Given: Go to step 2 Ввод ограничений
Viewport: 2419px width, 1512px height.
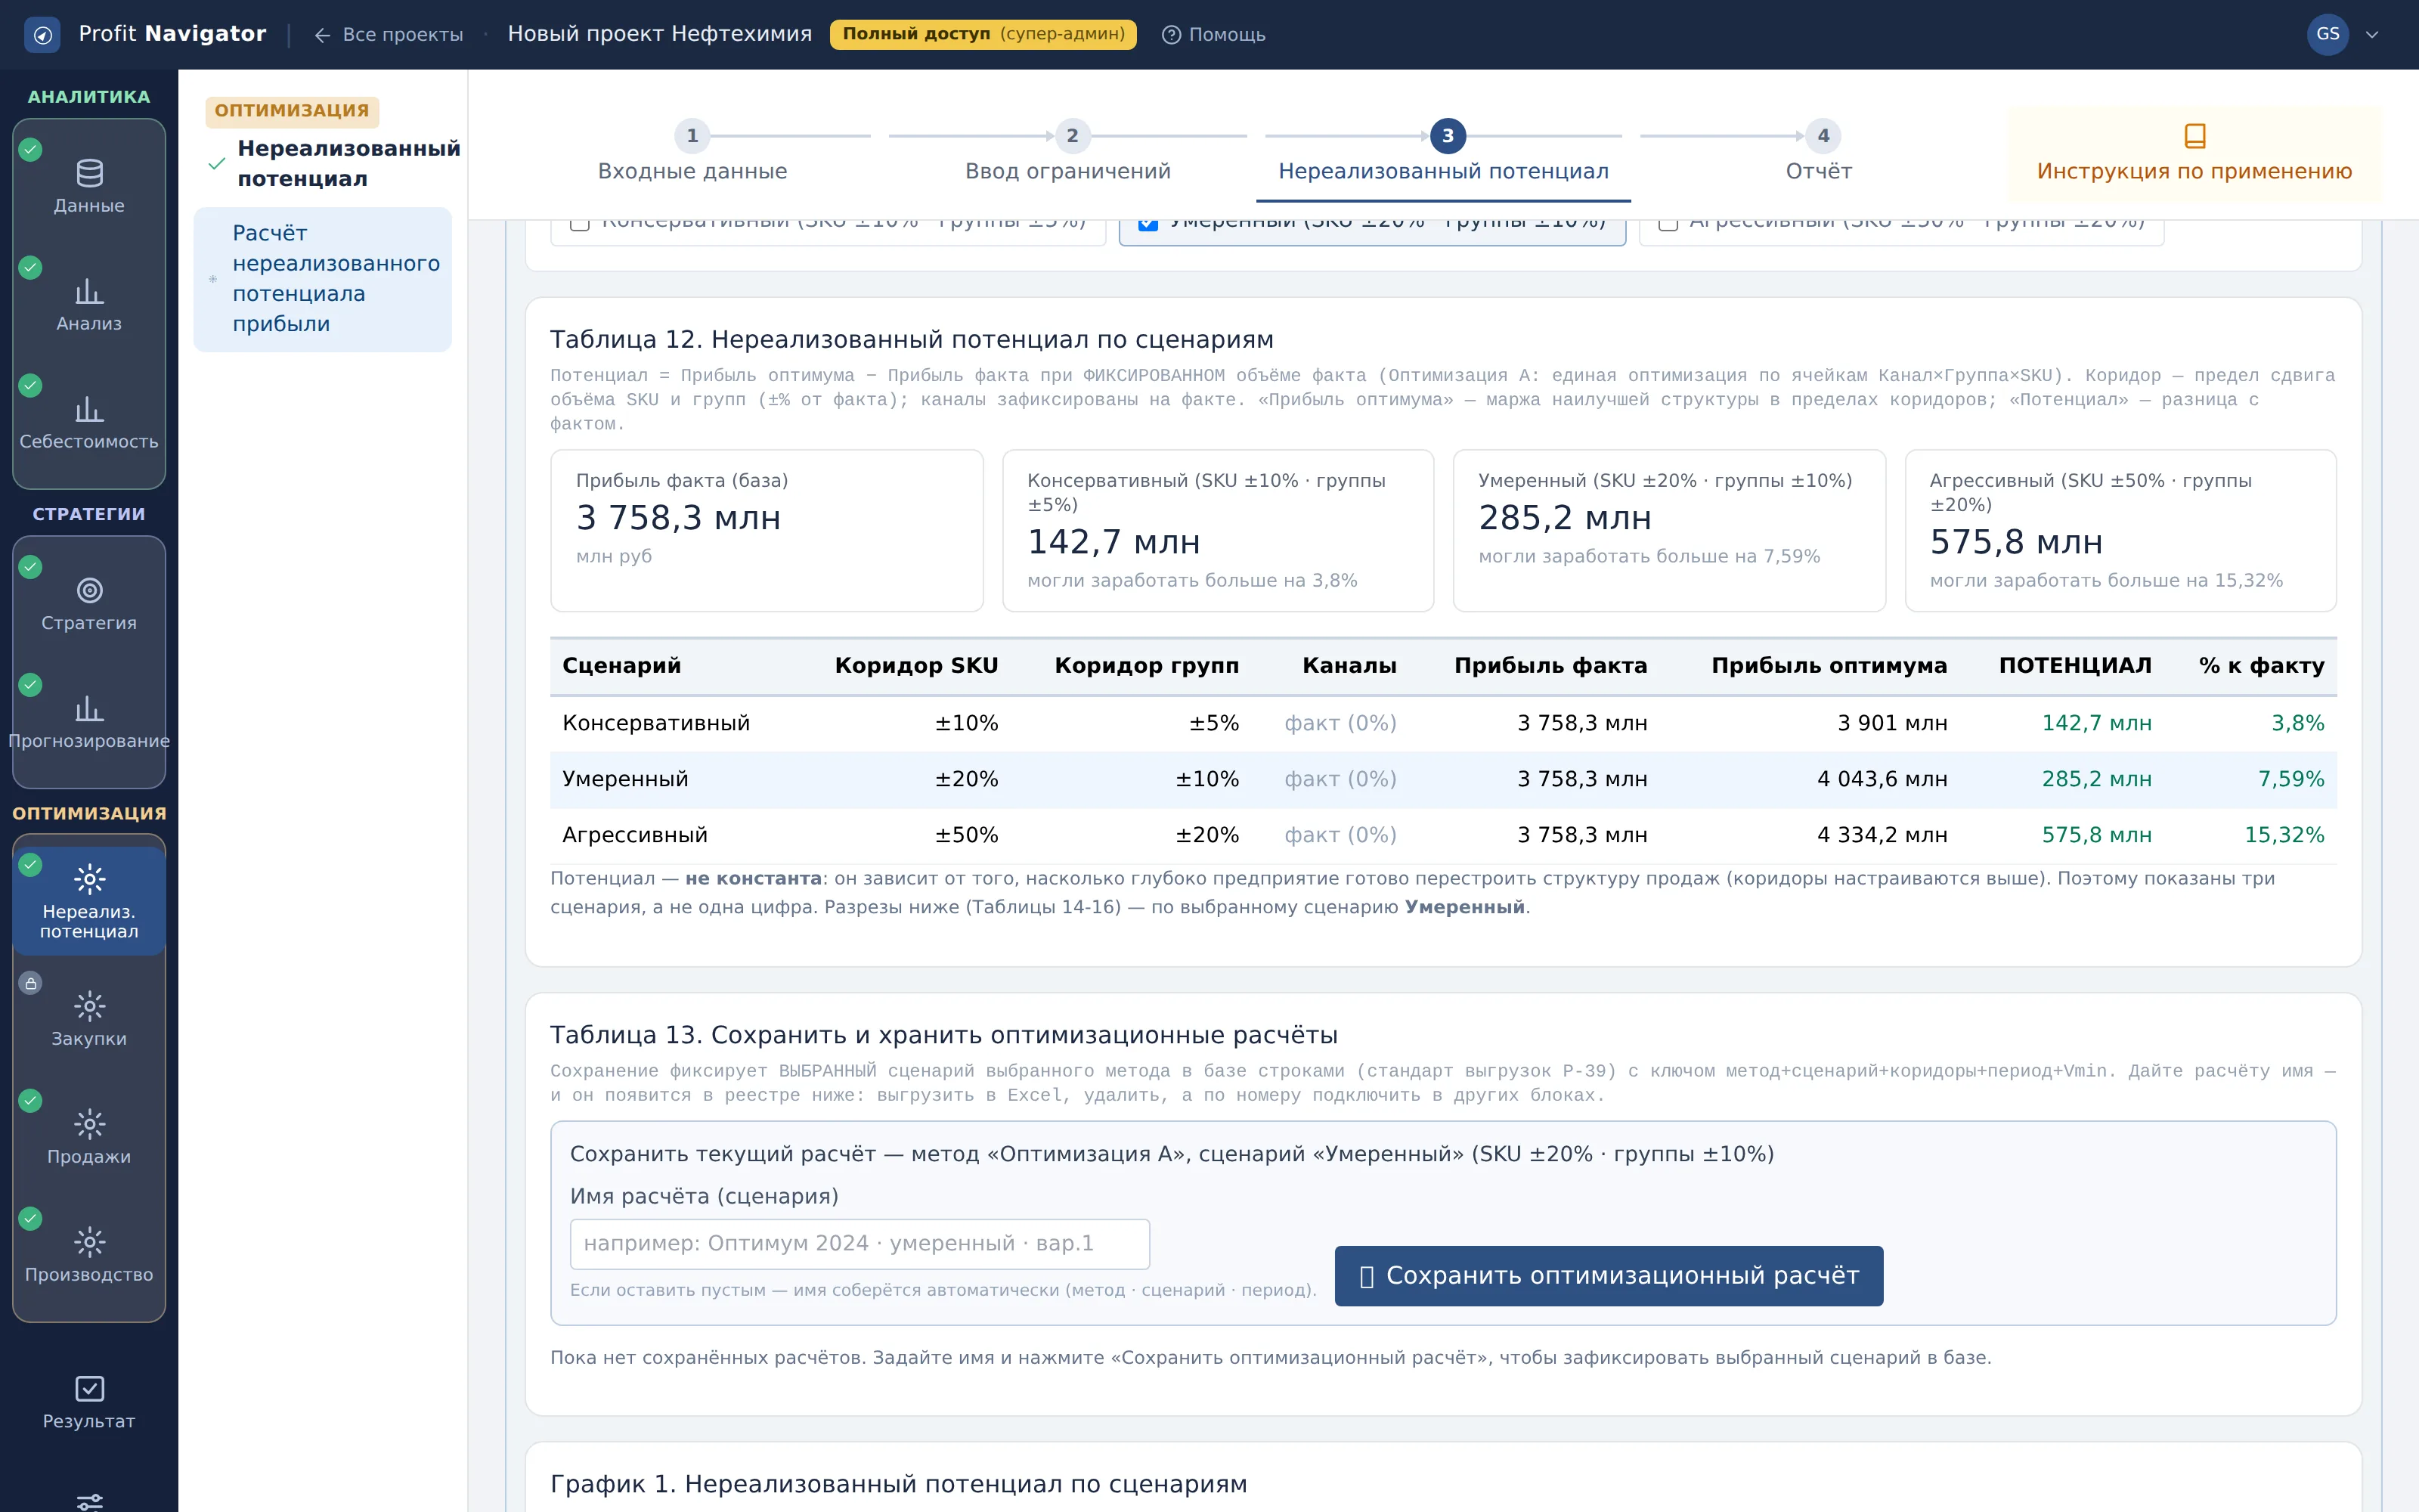Looking at the screenshot, I should coord(1067,152).
